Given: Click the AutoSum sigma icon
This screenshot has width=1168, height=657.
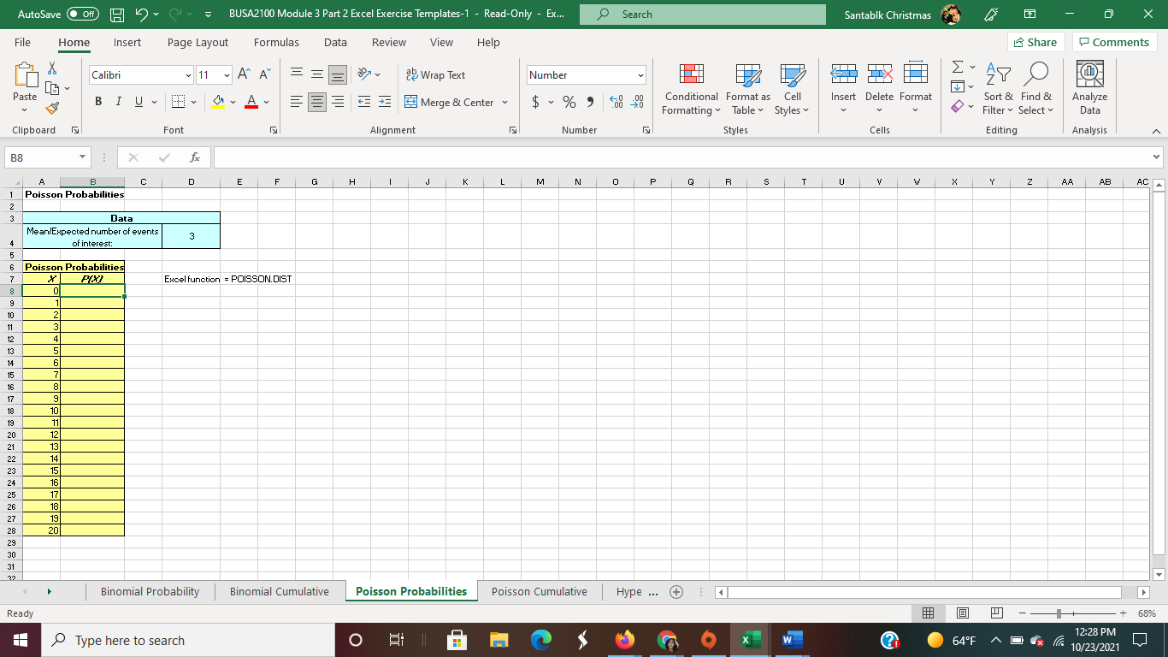Looking at the screenshot, I should [958, 68].
